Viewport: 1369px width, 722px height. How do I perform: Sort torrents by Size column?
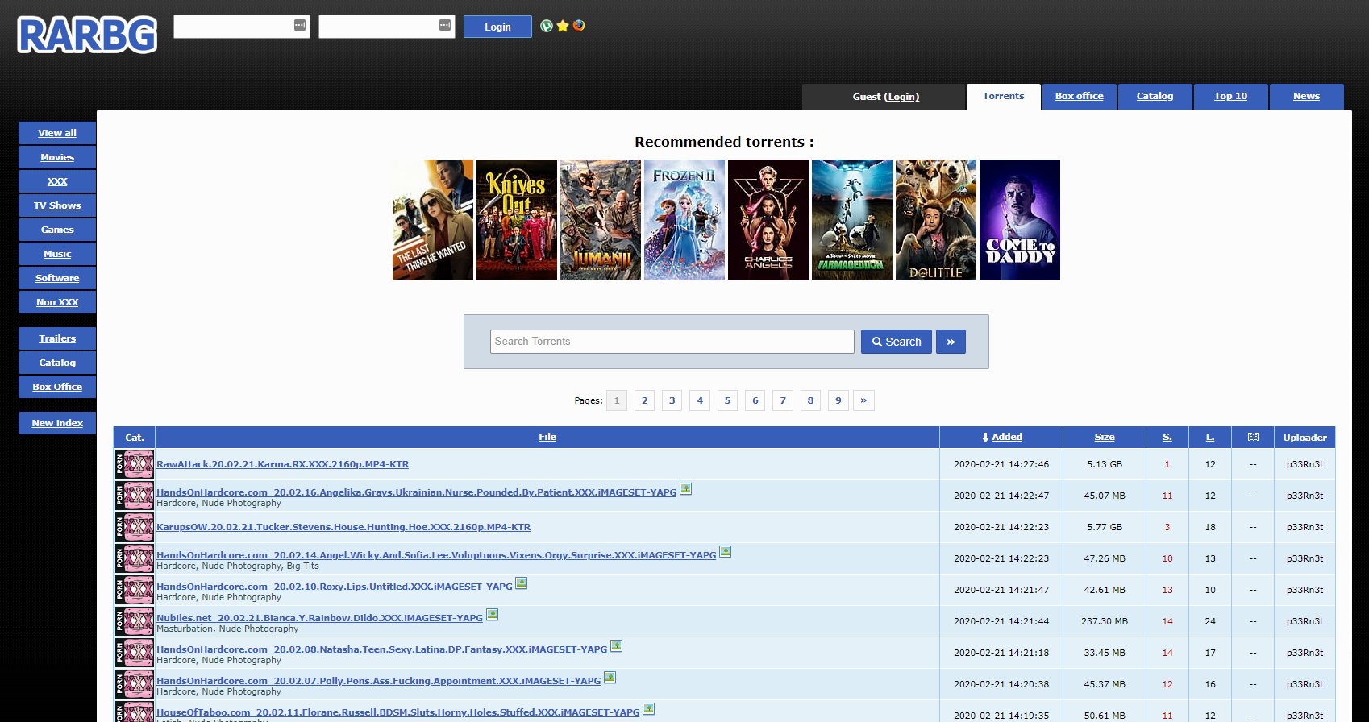(x=1105, y=437)
